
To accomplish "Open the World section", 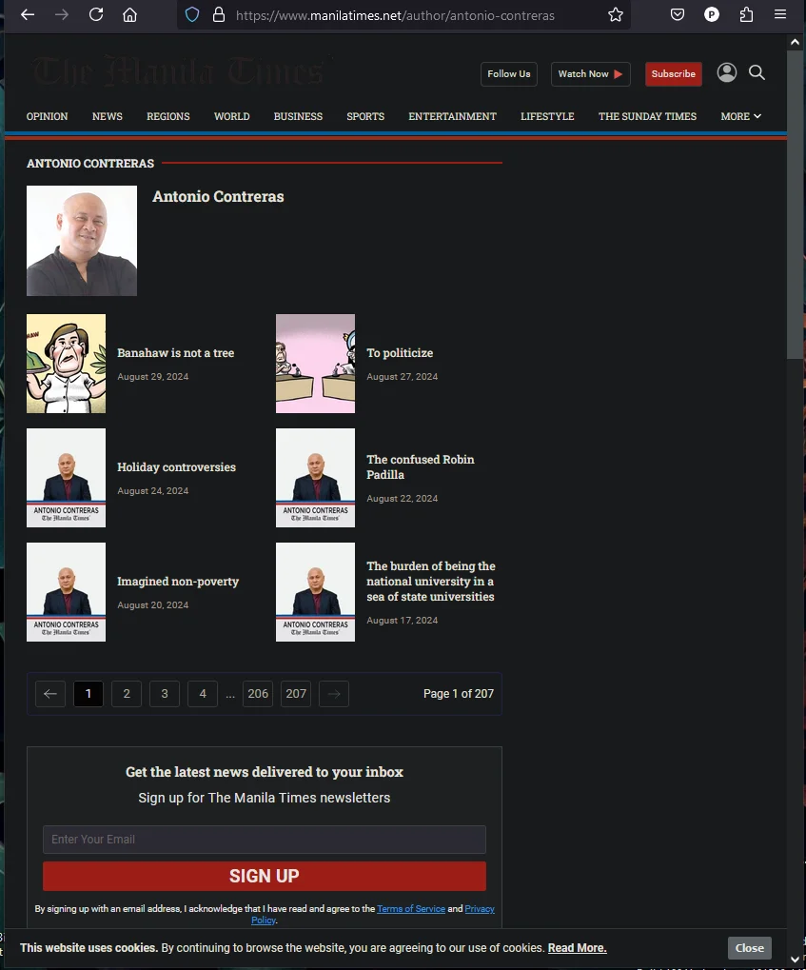I will pos(232,116).
